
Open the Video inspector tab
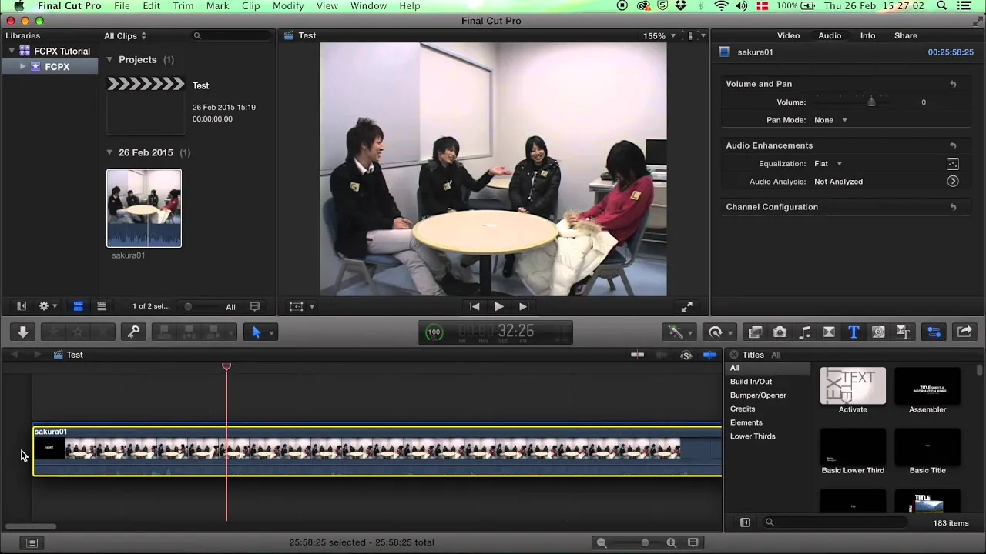(x=788, y=35)
